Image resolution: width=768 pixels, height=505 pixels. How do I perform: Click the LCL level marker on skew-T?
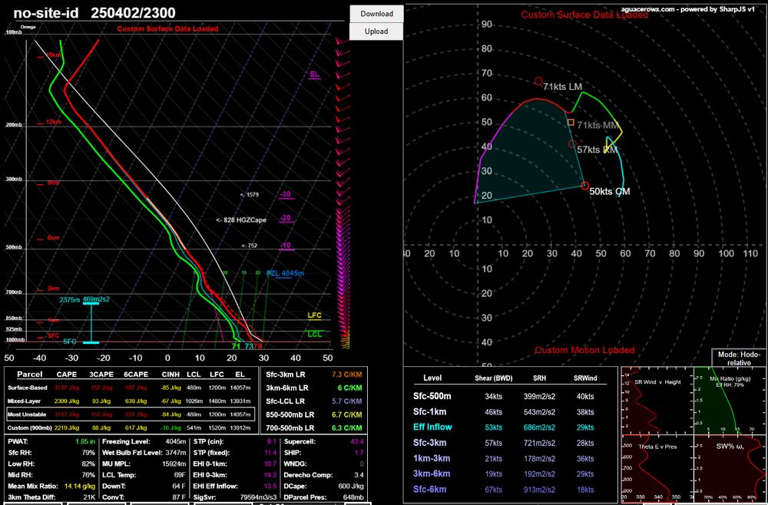(x=314, y=334)
